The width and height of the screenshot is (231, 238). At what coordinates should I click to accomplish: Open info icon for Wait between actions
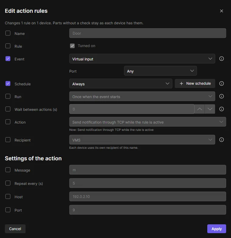pyautogui.click(x=221, y=109)
